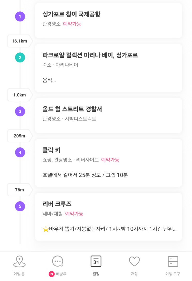This screenshot has width=192, height=281.
Task: Tap the purple number 5 marker
Action: tap(20, 206)
